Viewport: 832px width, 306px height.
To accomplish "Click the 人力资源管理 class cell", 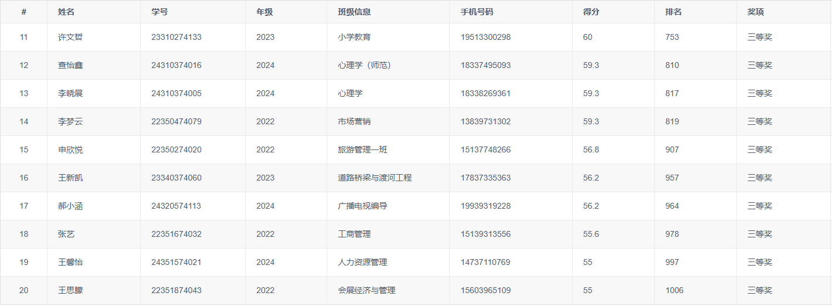I will (362, 262).
